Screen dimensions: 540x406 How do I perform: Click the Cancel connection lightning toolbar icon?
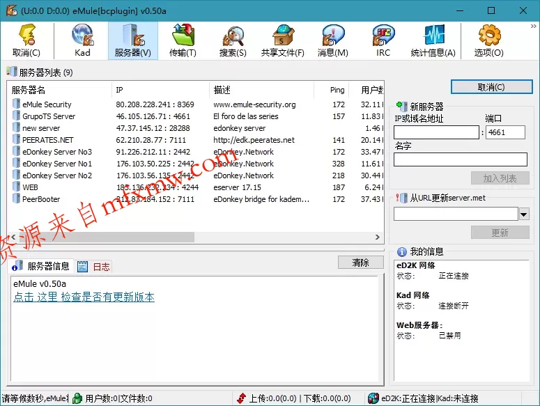pos(27,35)
